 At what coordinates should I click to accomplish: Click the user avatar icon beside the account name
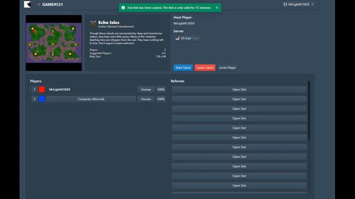click(x=285, y=4)
